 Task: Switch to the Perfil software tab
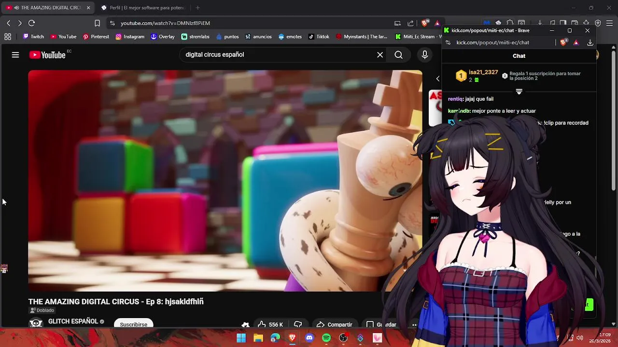pos(143,8)
